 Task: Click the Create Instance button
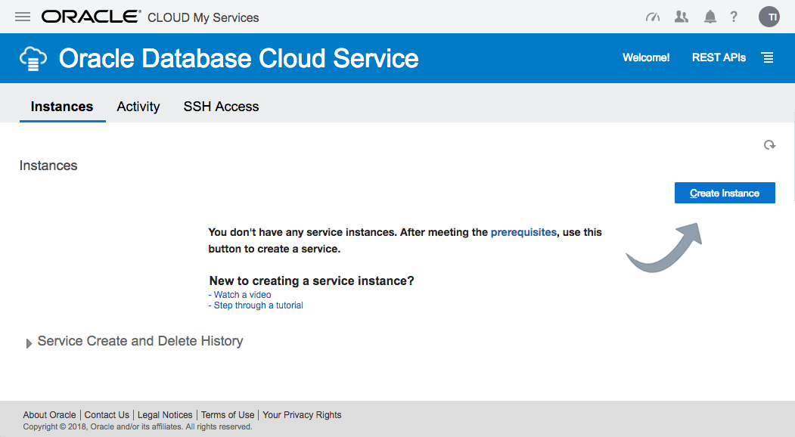point(725,193)
